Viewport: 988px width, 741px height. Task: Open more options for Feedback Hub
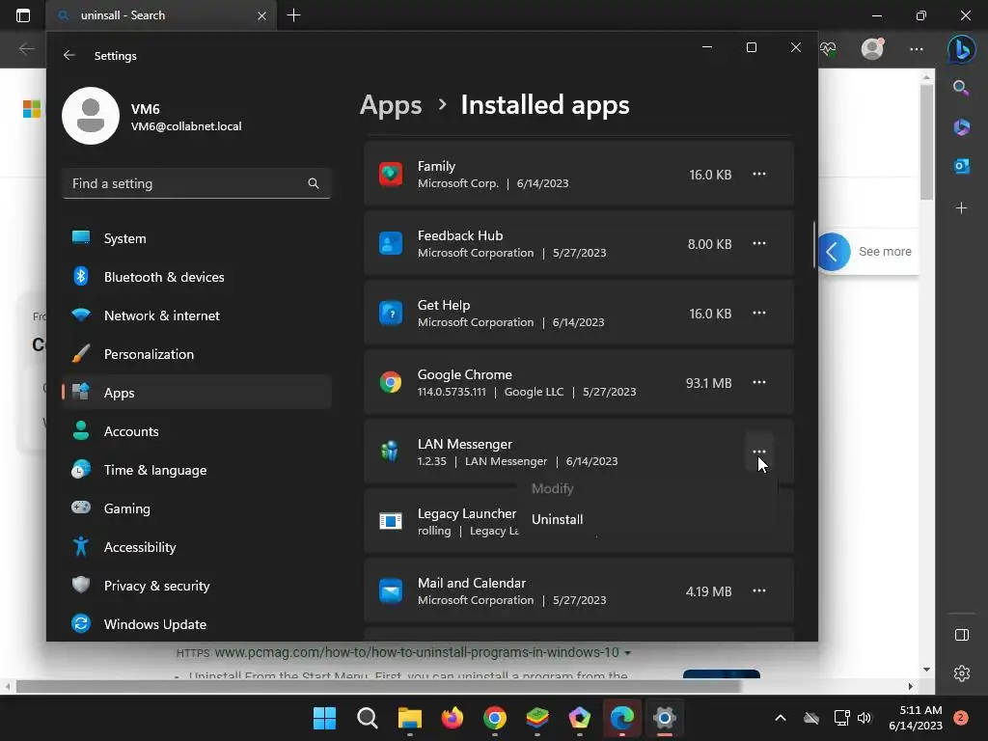pos(759,243)
